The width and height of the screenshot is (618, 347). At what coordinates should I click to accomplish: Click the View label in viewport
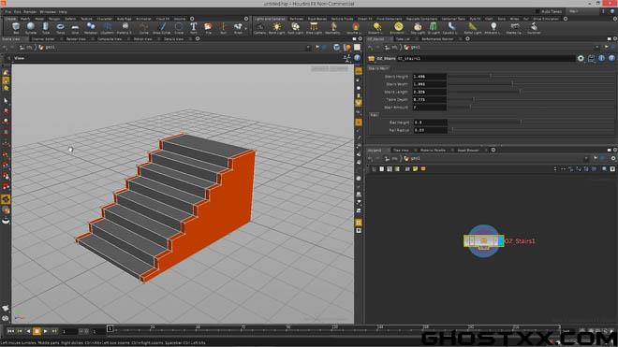pyautogui.click(x=19, y=58)
